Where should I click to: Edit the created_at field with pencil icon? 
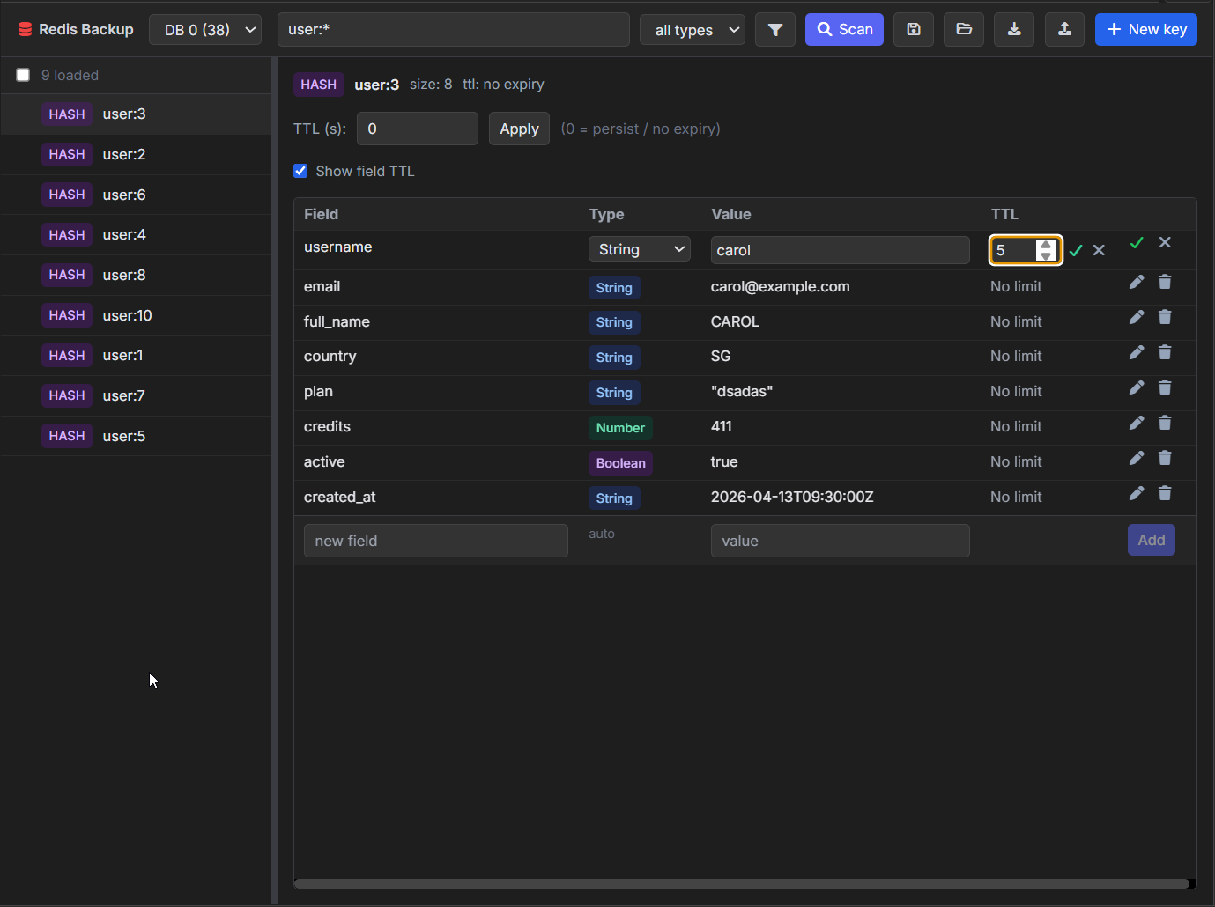click(x=1137, y=493)
